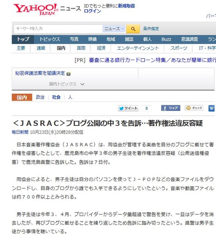
Task: Select the トップ tab
Action: tap(23, 39)
